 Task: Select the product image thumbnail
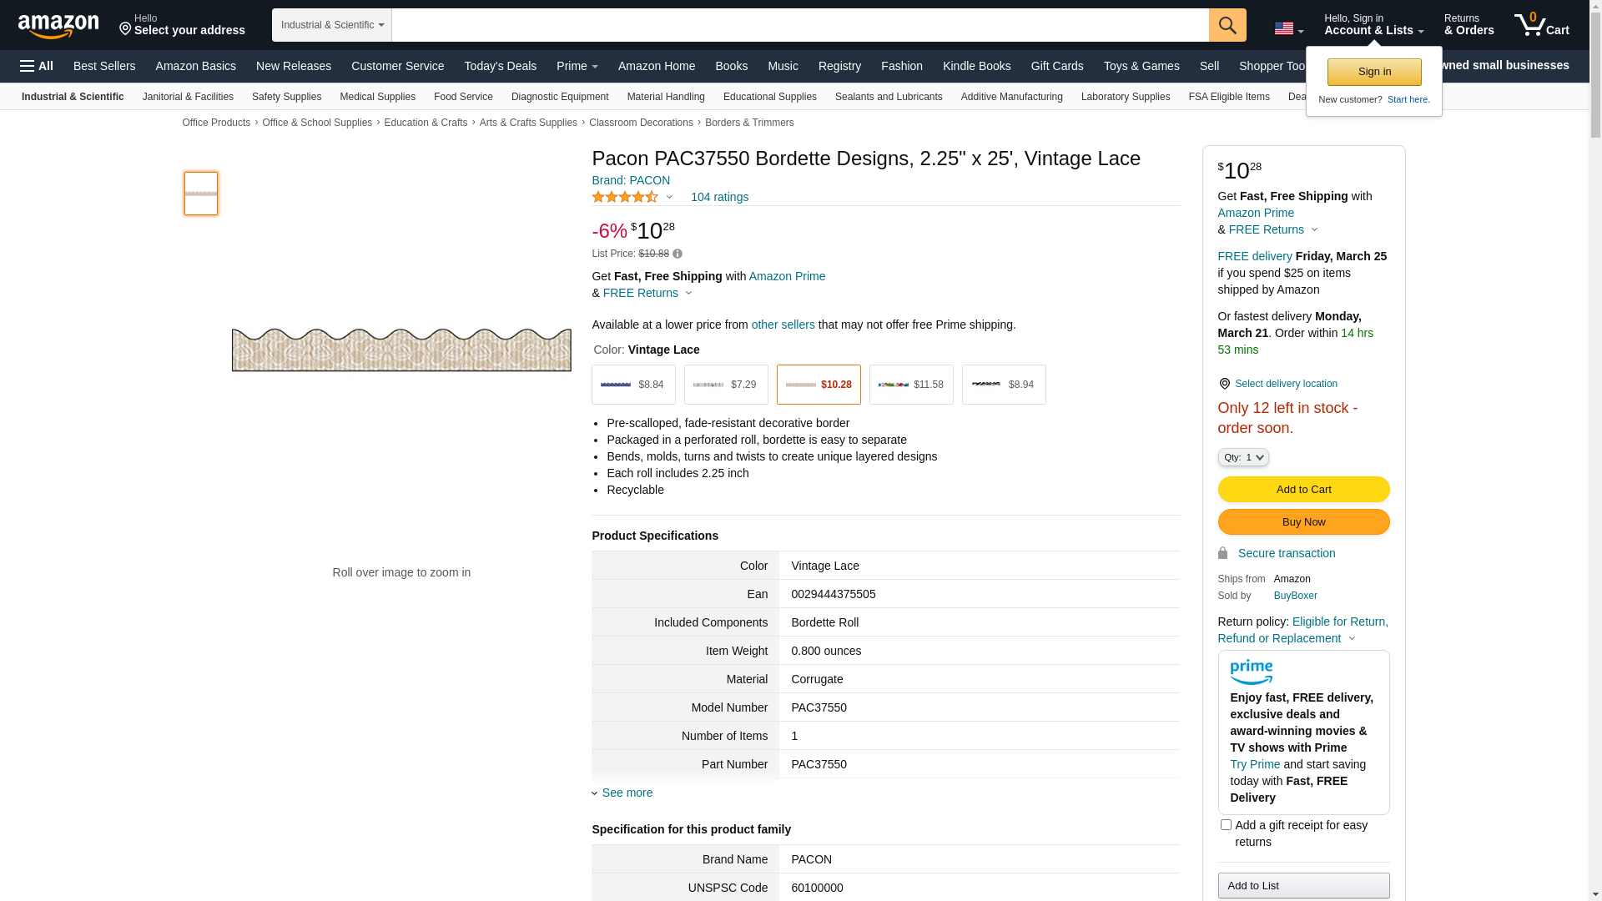(x=201, y=194)
